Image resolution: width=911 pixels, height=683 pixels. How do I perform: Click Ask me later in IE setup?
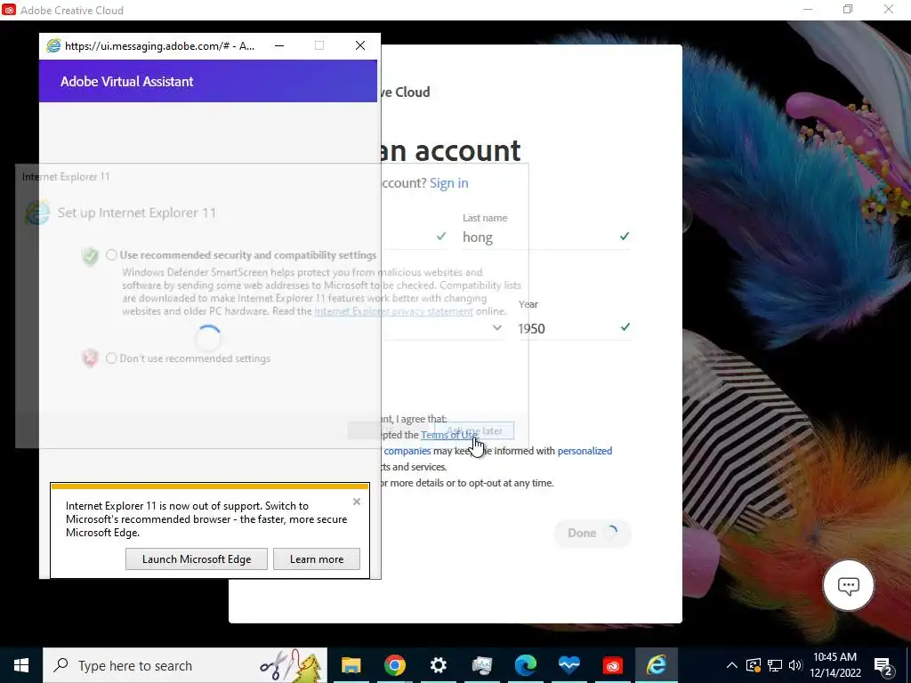[474, 431]
